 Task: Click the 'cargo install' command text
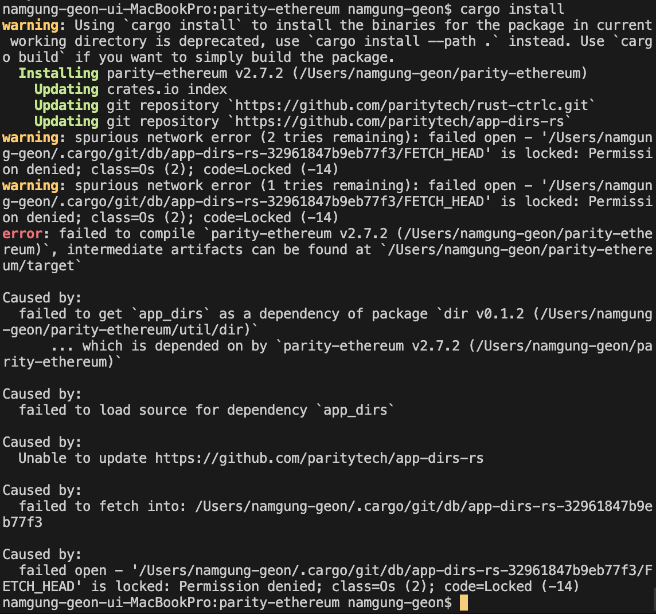pos(512,9)
